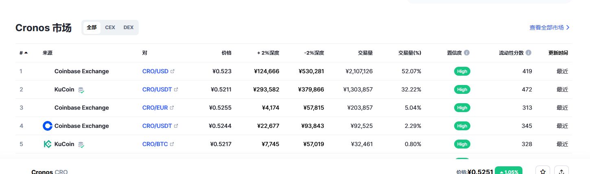Click verified reserves icon next to KuCoin row 2

click(x=81, y=90)
